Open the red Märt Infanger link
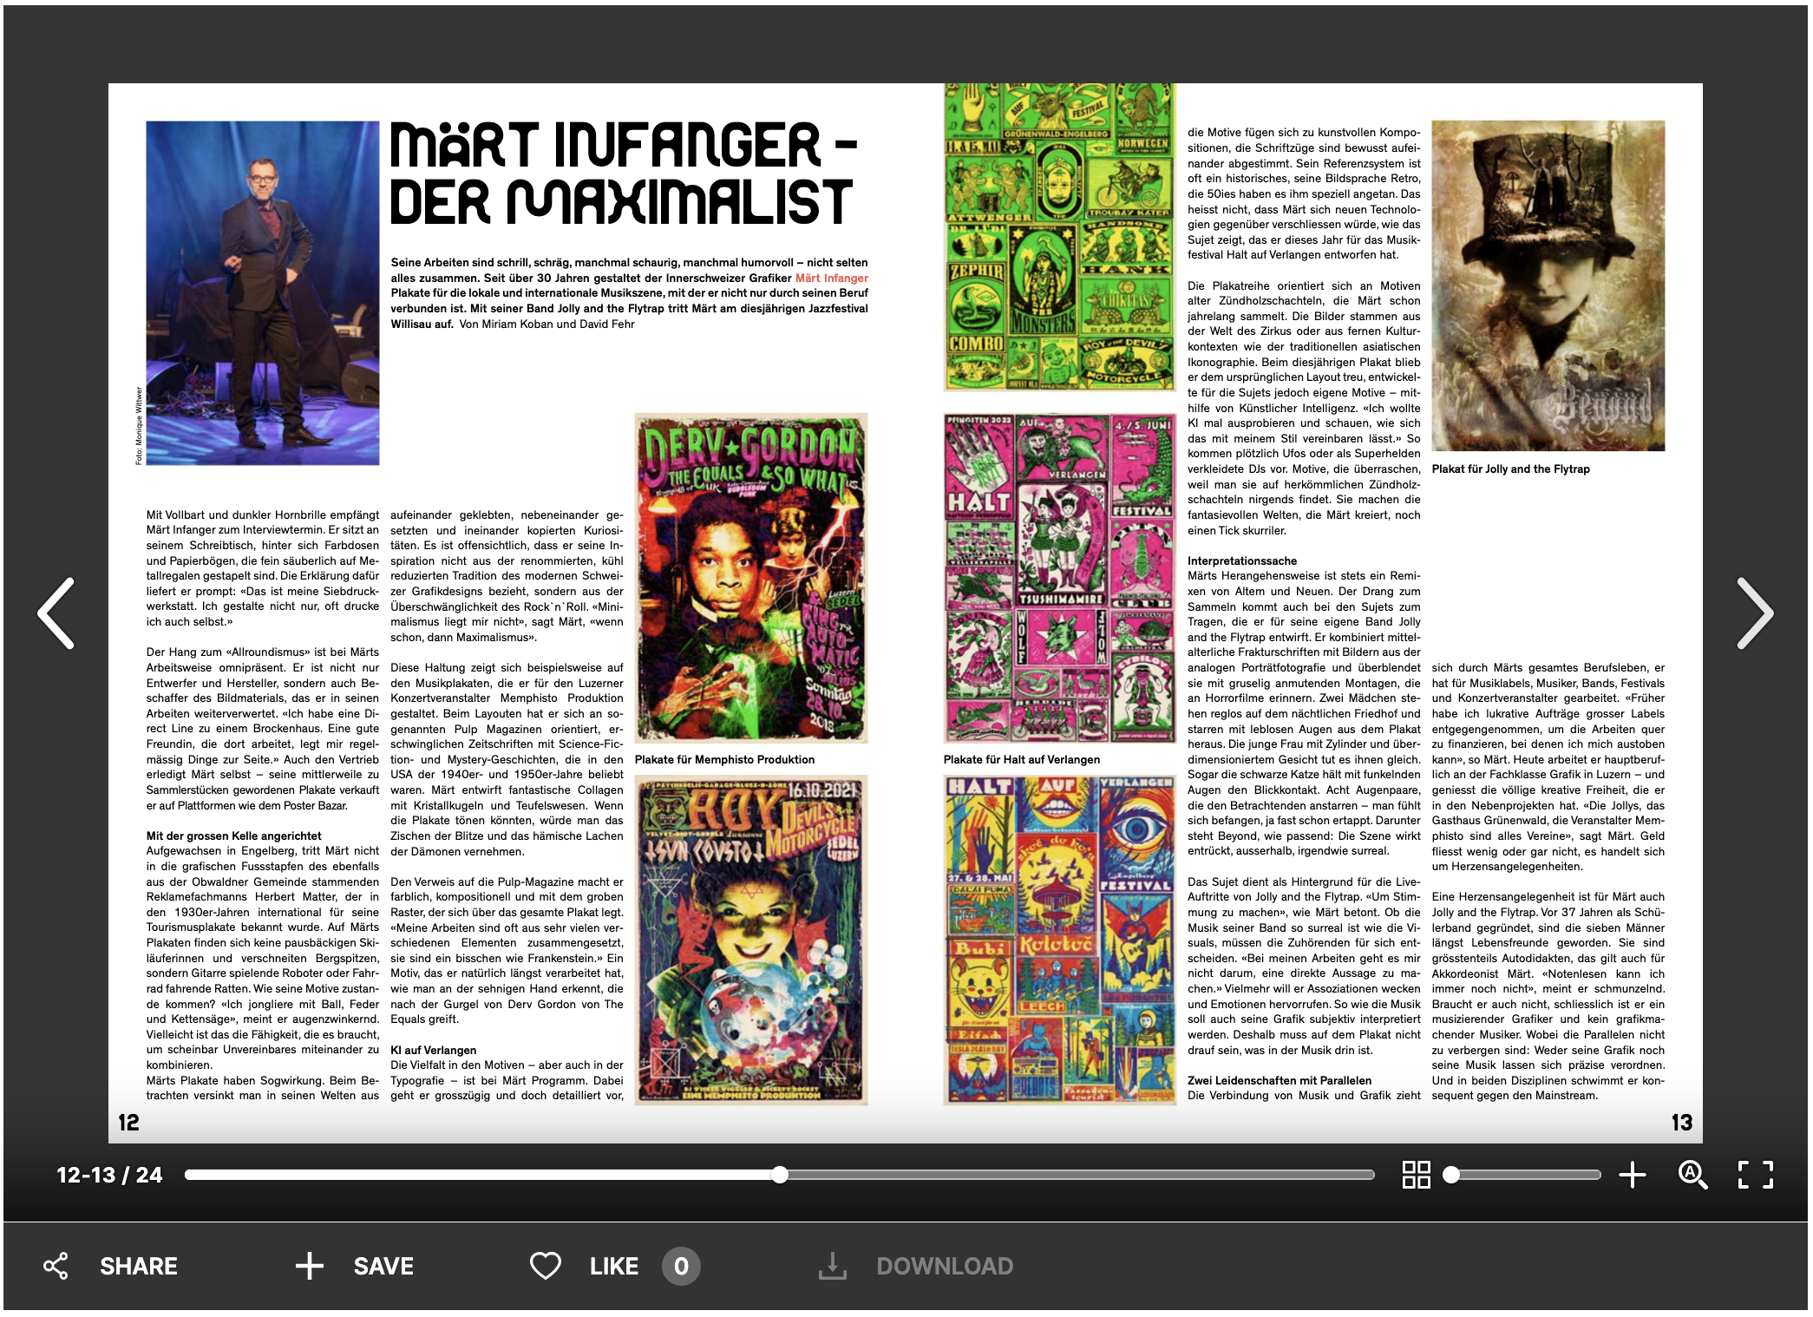The image size is (1813, 1317). pos(831,278)
